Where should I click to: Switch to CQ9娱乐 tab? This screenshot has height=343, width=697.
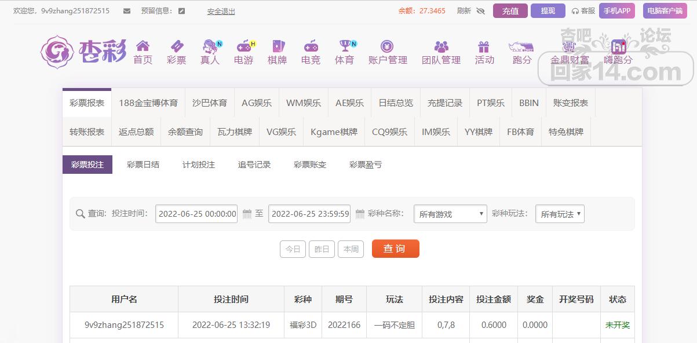[389, 132]
